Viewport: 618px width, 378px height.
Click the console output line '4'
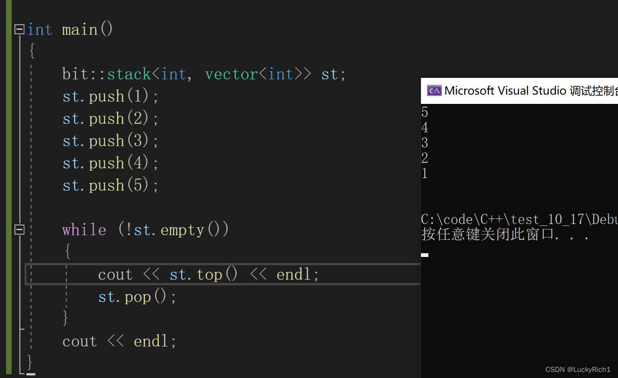tap(425, 128)
